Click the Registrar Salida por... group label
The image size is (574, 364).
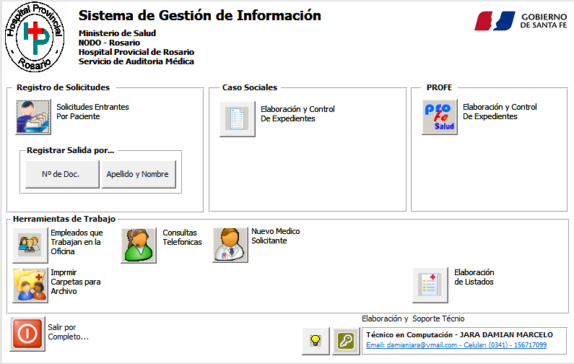tap(70, 150)
